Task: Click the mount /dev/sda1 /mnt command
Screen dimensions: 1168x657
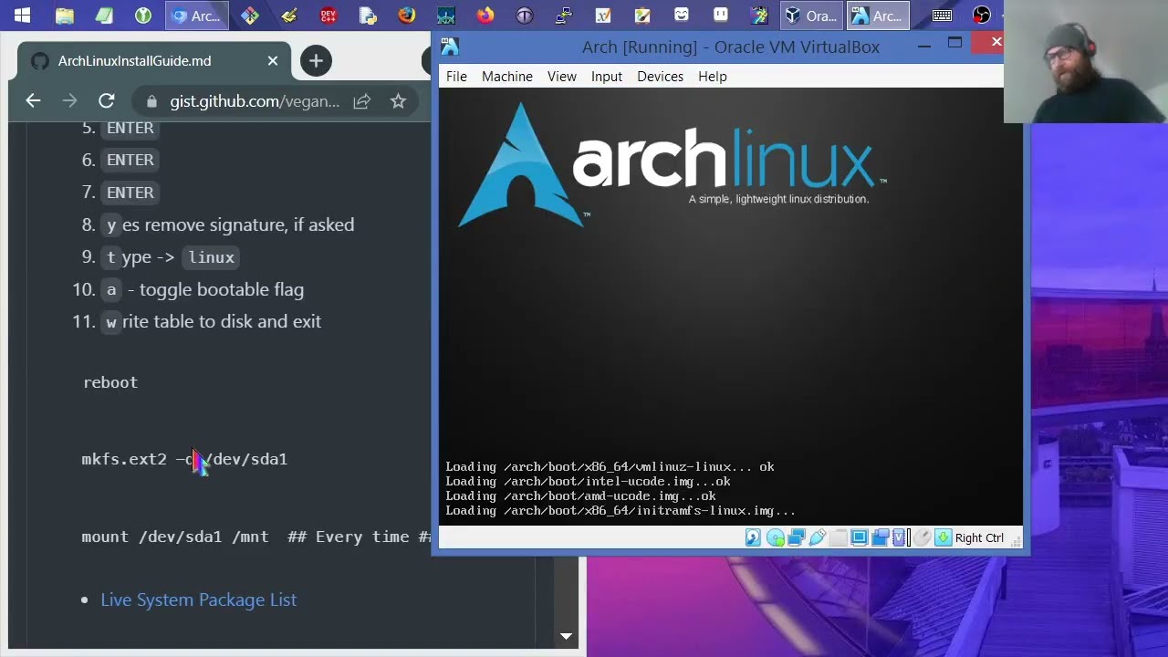Action: coord(175,537)
